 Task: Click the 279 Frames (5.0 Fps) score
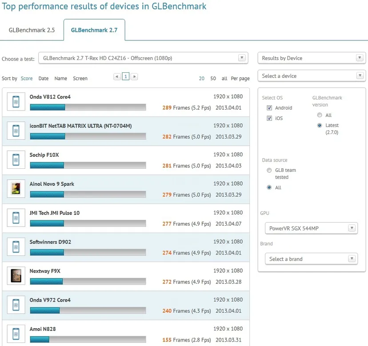pyautogui.click(x=187, y=195)
